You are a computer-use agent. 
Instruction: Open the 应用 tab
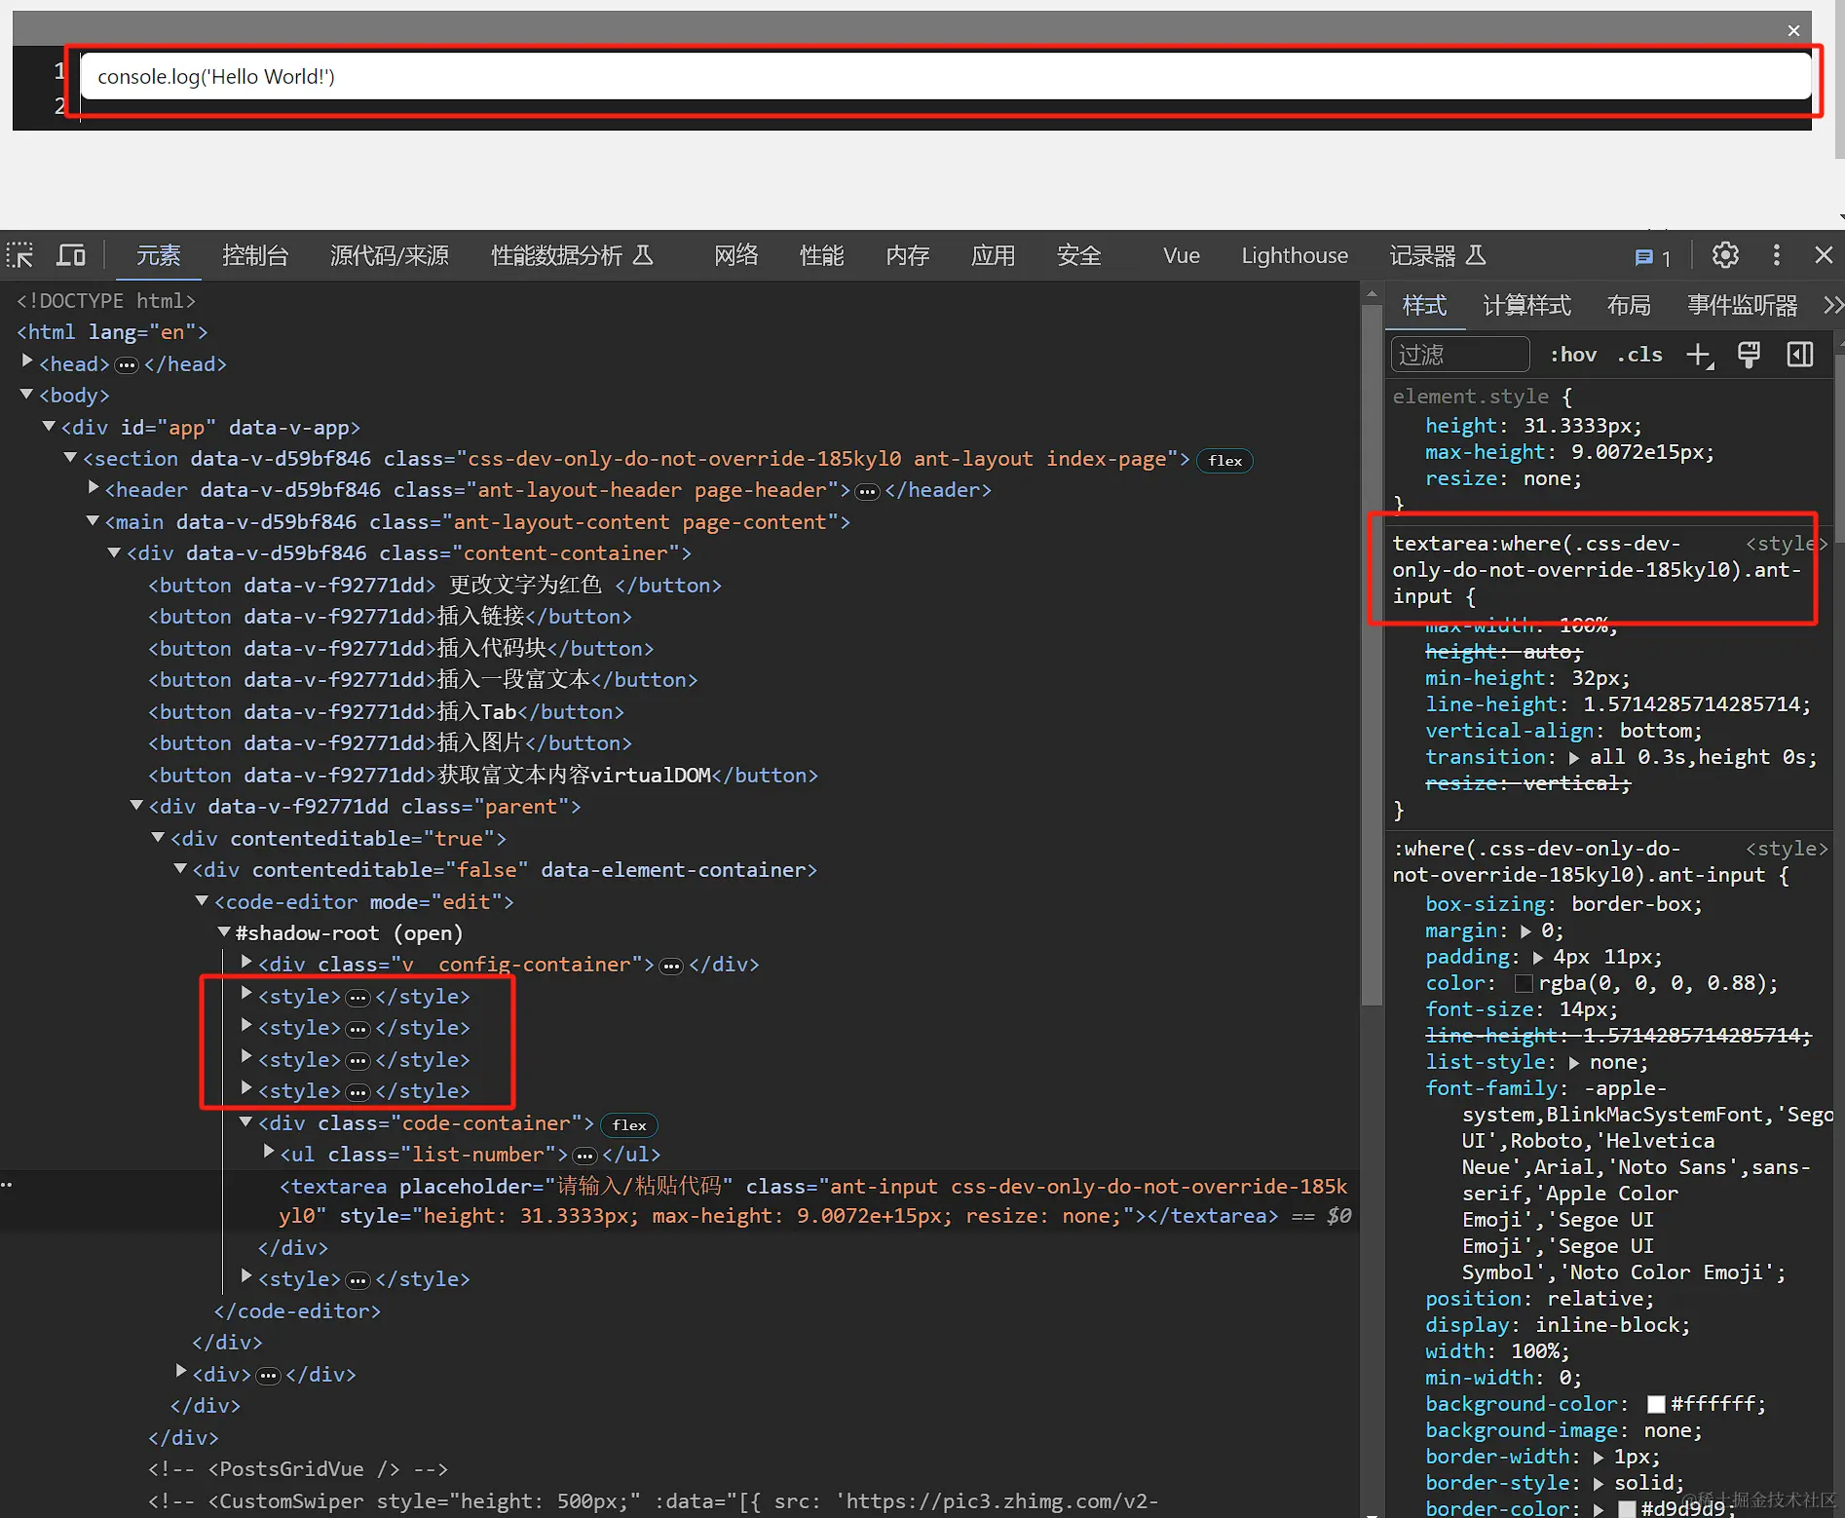pyautogui.click(x=994, y=255)
